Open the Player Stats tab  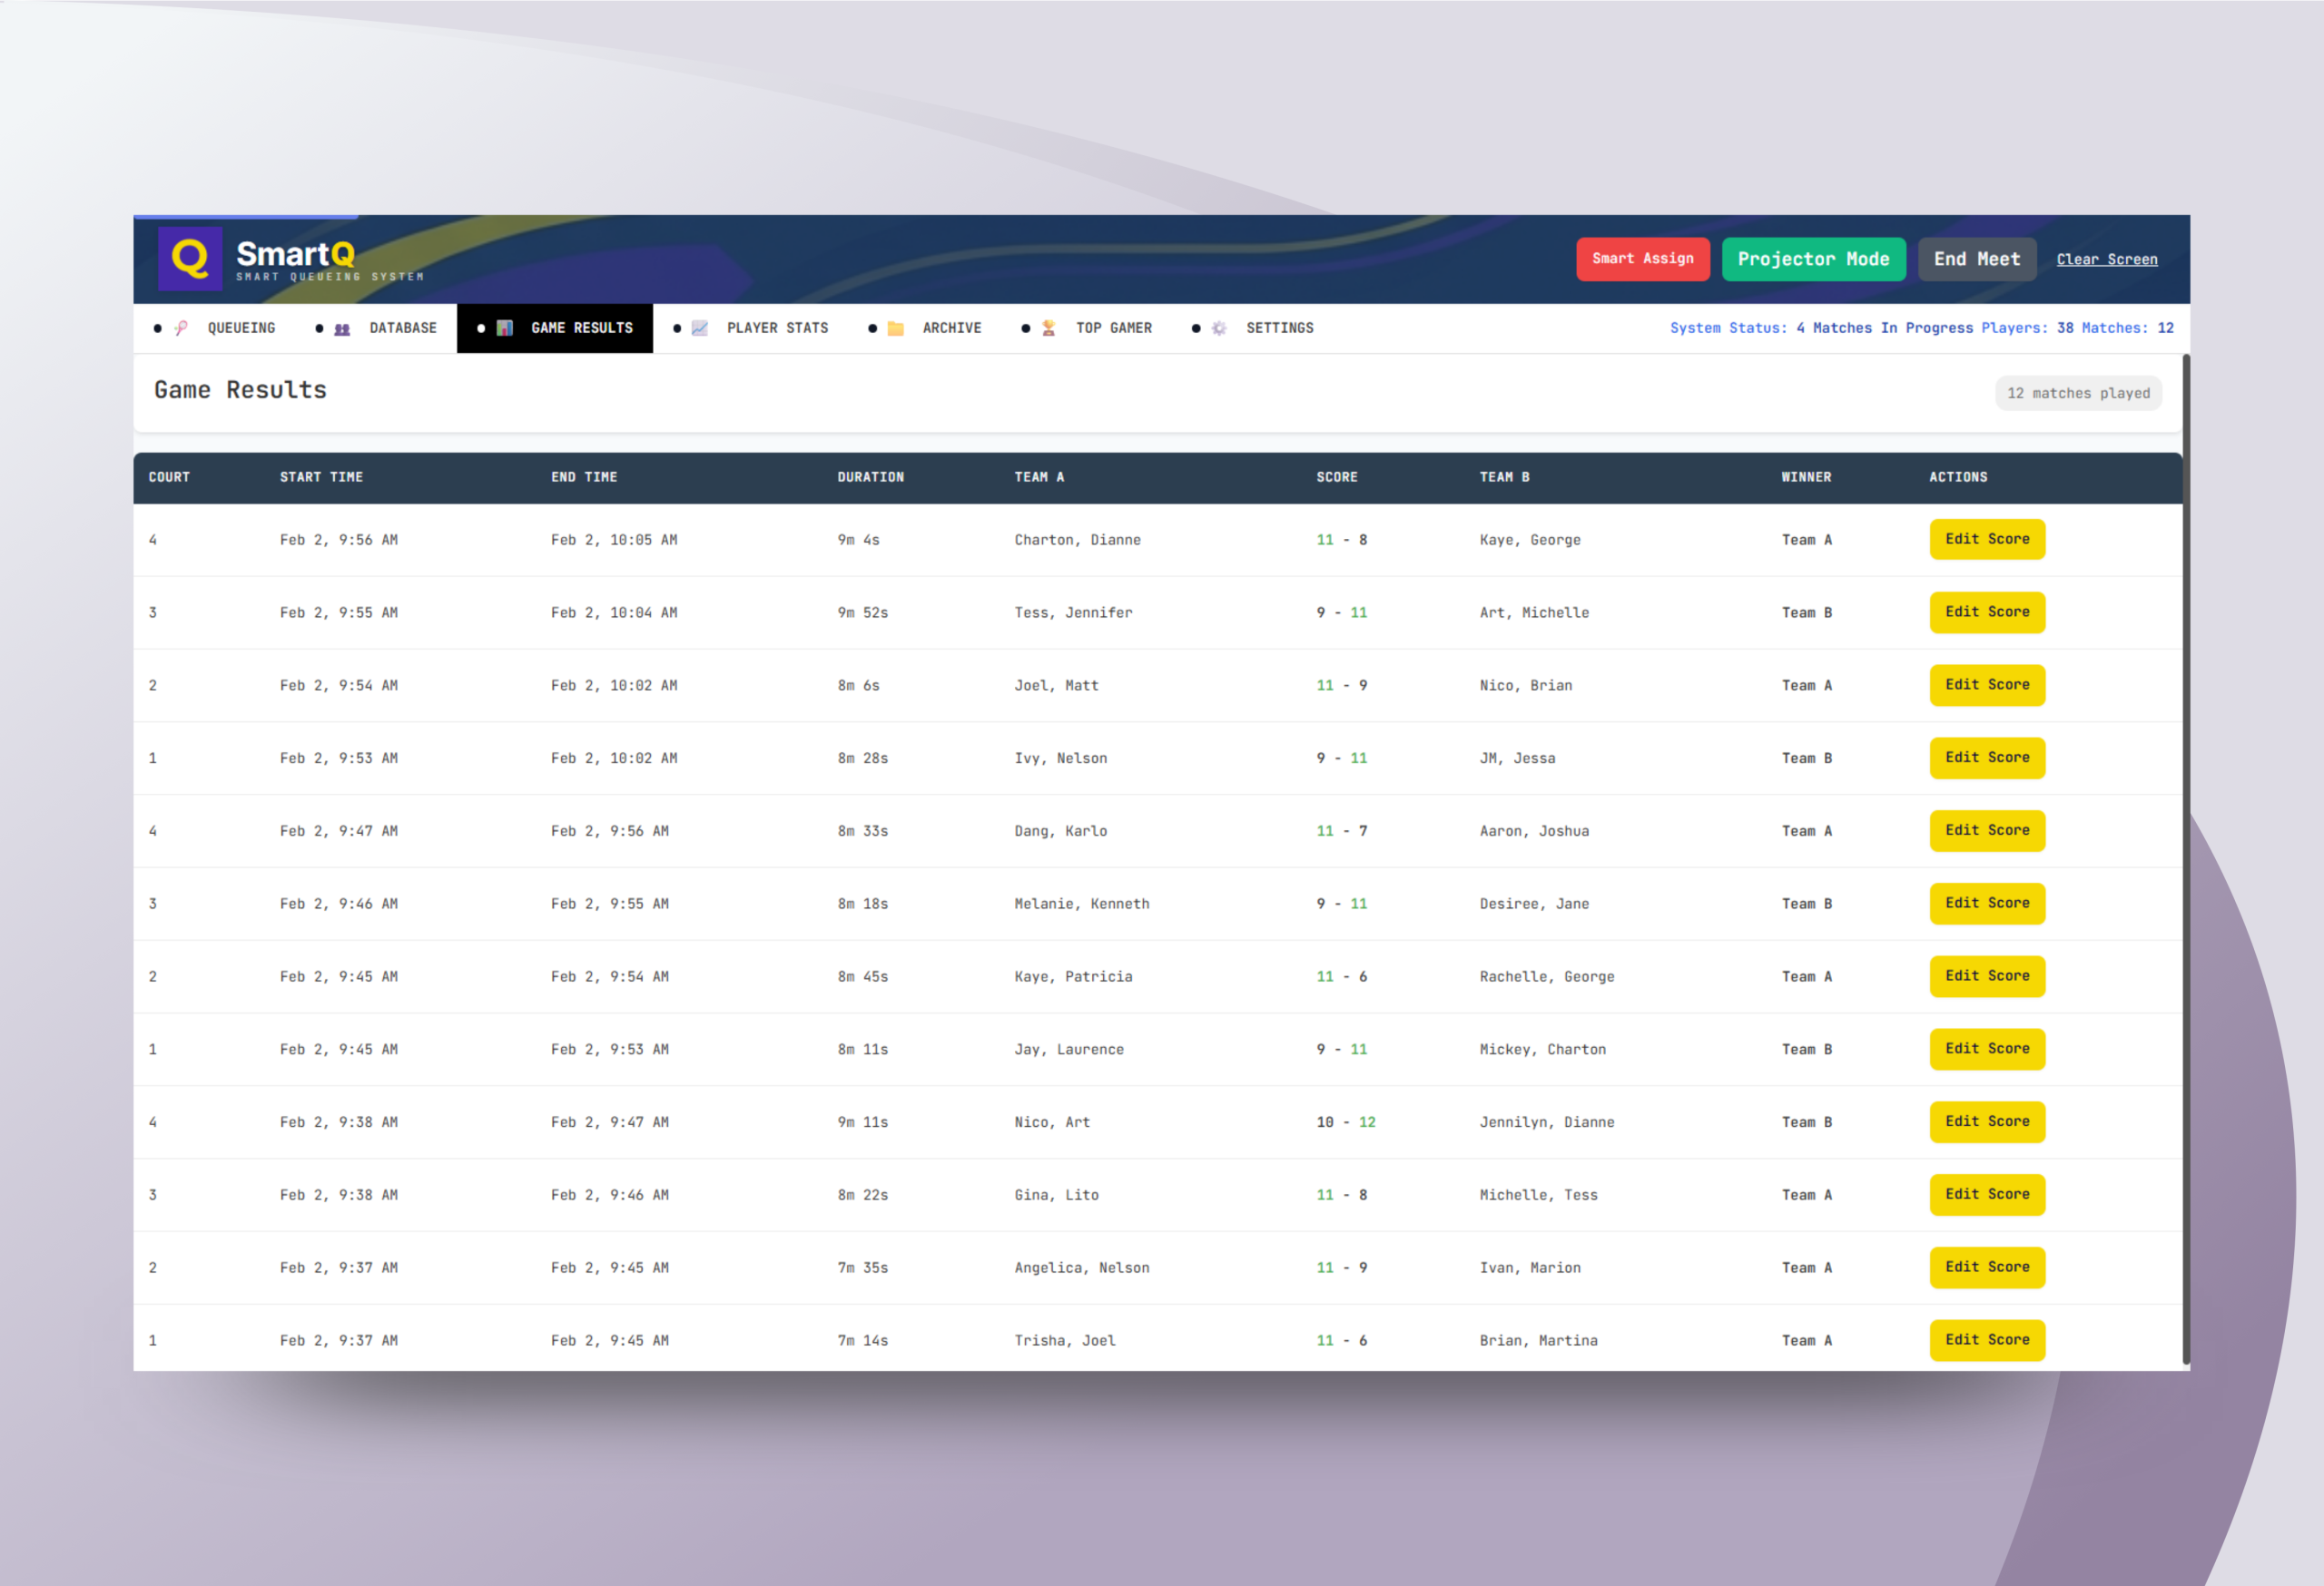(777, 328)
